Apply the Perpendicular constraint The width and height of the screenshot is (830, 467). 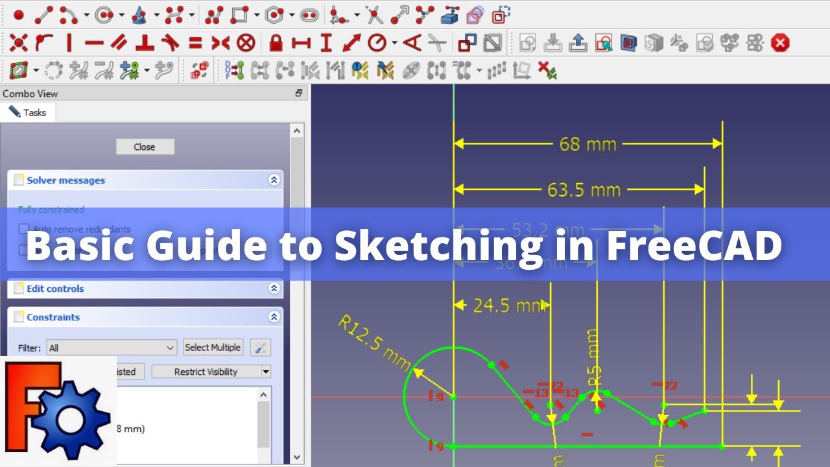click(145, 43)
